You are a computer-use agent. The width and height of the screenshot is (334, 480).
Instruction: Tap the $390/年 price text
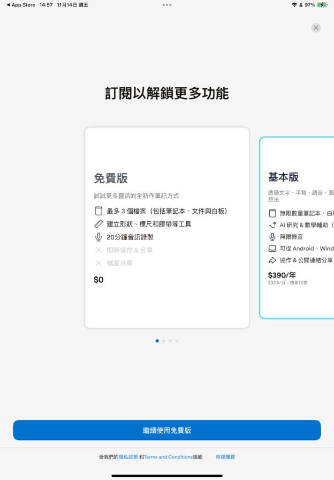click(282, 275)
